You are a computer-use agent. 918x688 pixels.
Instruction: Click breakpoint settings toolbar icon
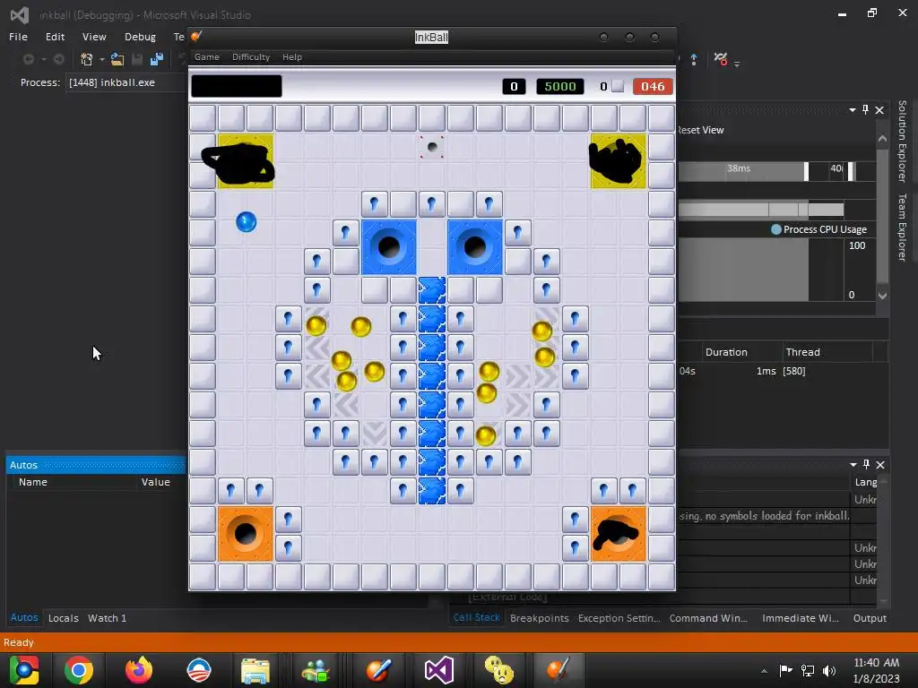coord(721,59)
